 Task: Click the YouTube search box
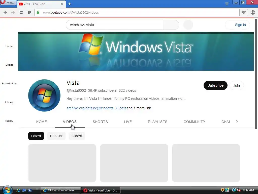[x=115, y=25]
